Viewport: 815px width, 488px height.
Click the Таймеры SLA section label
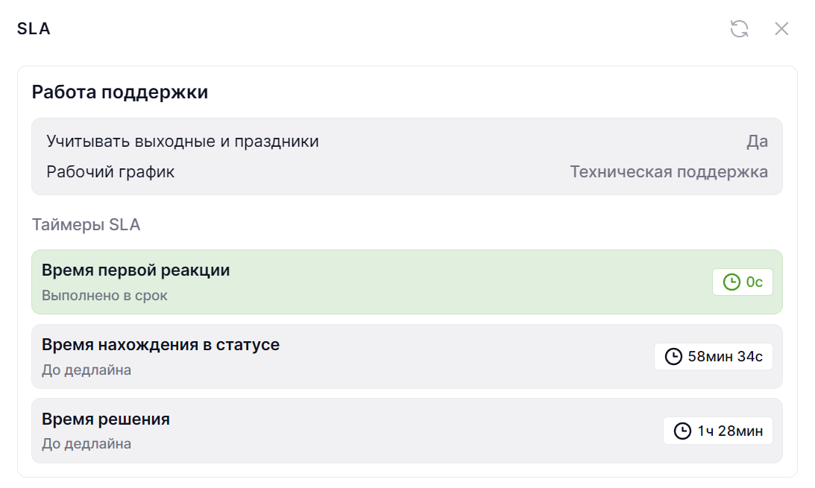click(x=86, y=224)
